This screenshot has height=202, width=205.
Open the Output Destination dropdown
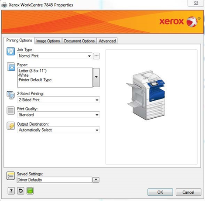pos(58,130)
